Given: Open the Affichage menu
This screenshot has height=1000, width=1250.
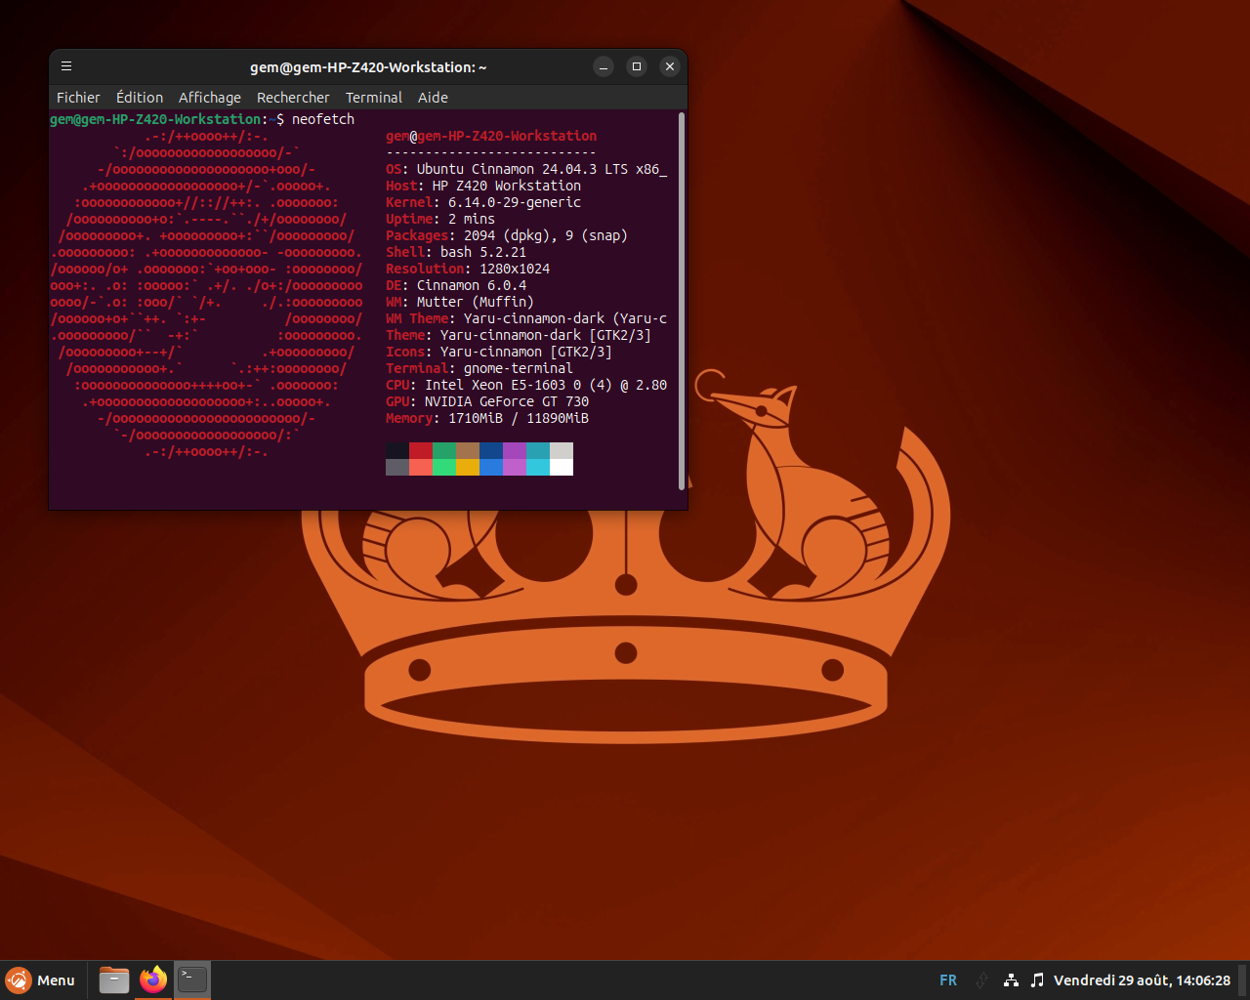Looking at the screenshot, I should [x=210, y=98].
